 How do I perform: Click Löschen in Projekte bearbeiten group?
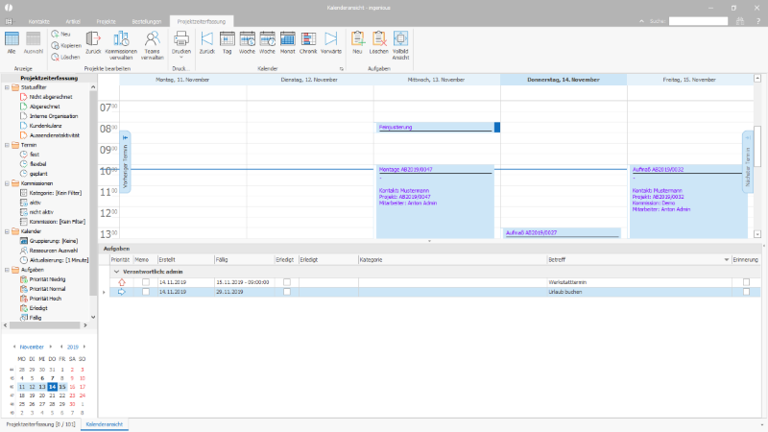[65, 58]
